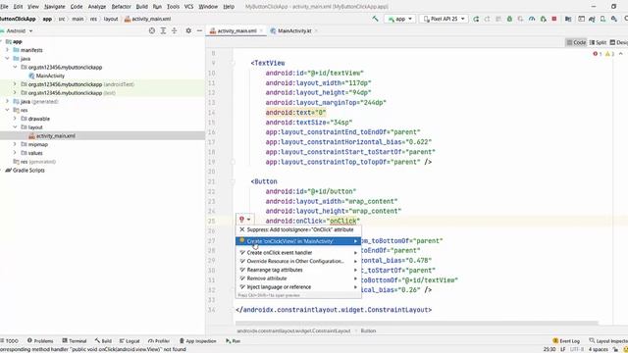This screenshot has height=353, width=628.
Task: Open the App Inspection tool window
Action: pos(197,341)
